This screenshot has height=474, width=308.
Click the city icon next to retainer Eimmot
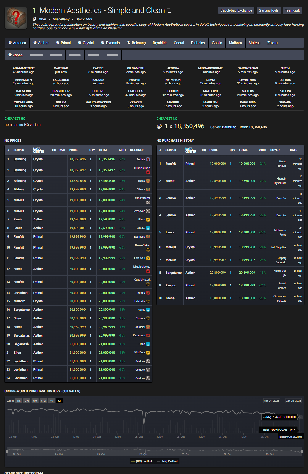[x=148, y=318]
